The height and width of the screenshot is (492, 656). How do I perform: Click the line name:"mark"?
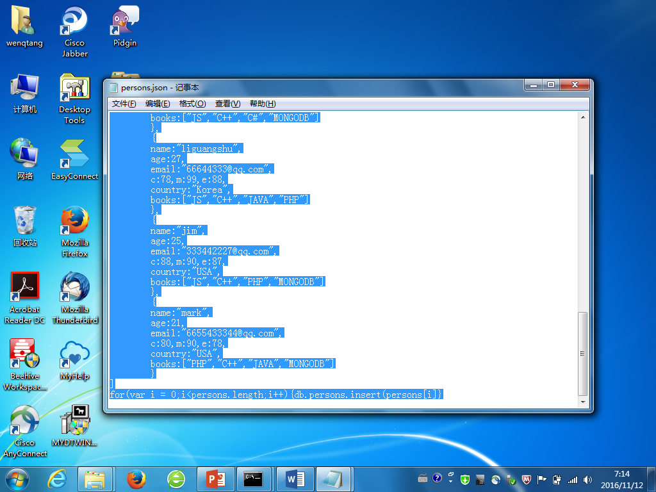coord(181,313)
